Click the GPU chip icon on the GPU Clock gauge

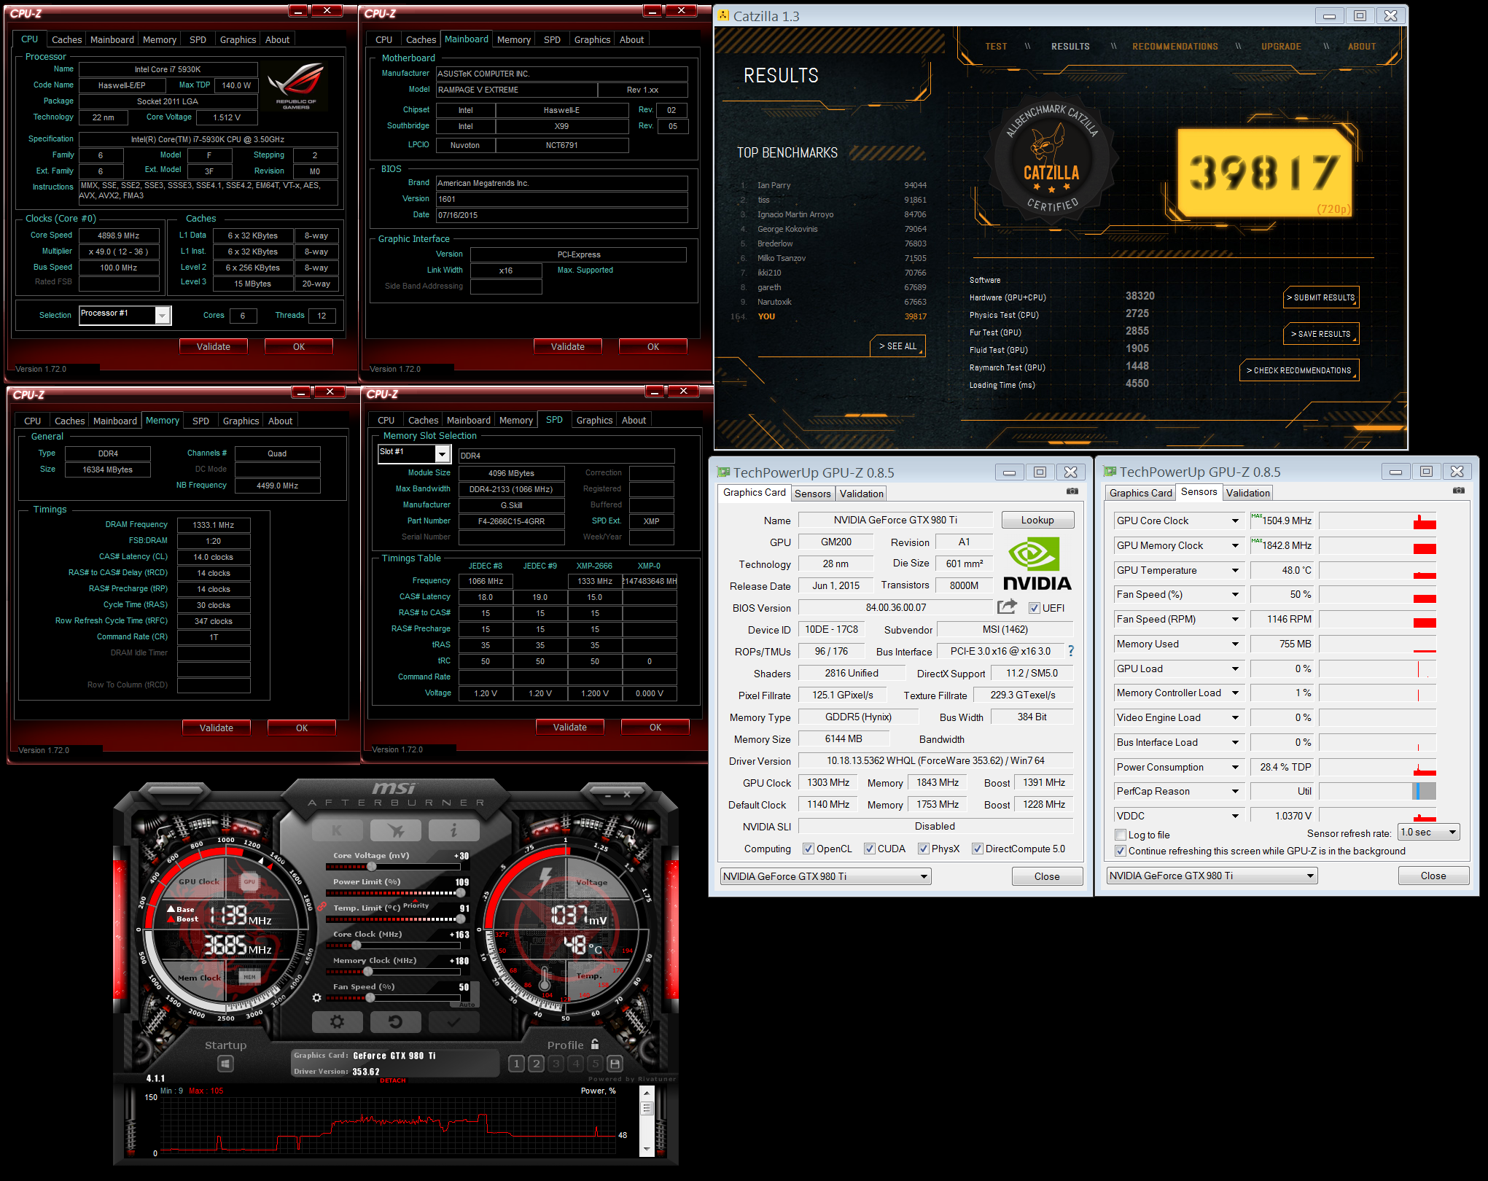click(x=249, y=881)
